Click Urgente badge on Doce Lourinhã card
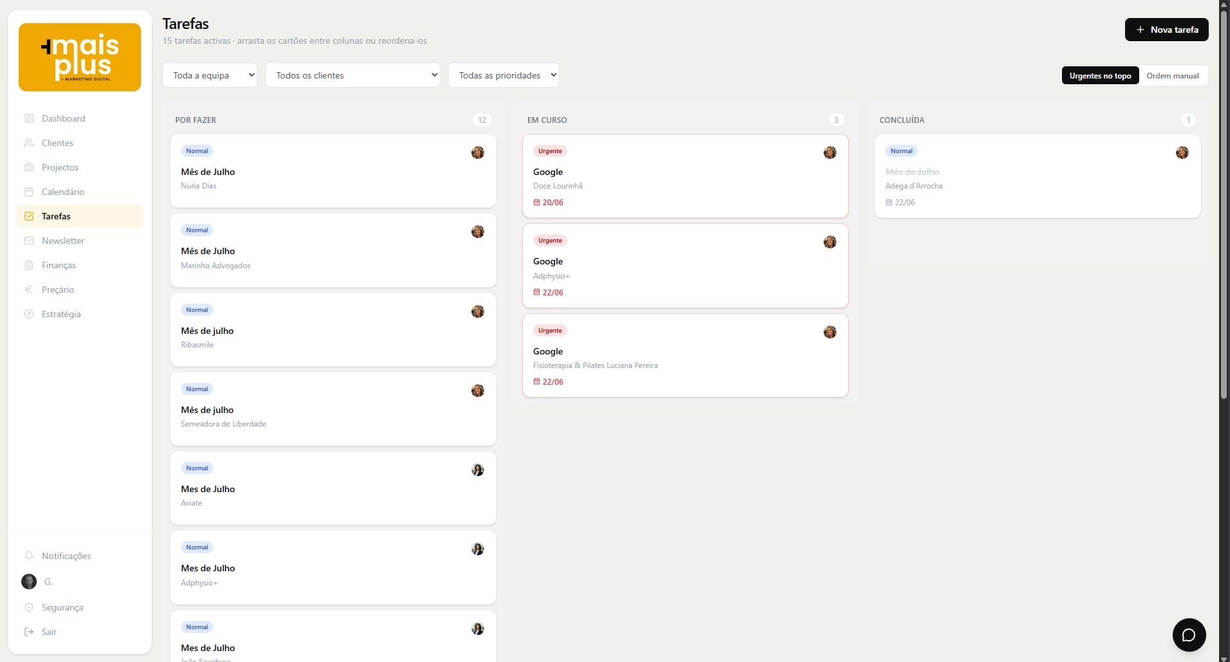The image size is (1230, 662). (550, 151)
